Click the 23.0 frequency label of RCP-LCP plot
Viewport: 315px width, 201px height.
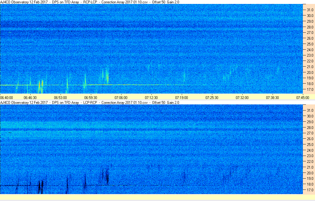(310, 55)
